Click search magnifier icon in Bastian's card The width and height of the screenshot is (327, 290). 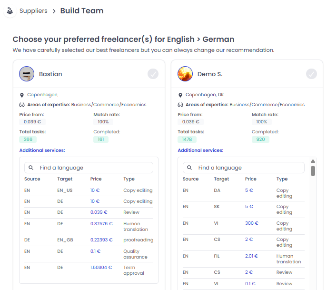pyautogui.click(x=31, y=168)
